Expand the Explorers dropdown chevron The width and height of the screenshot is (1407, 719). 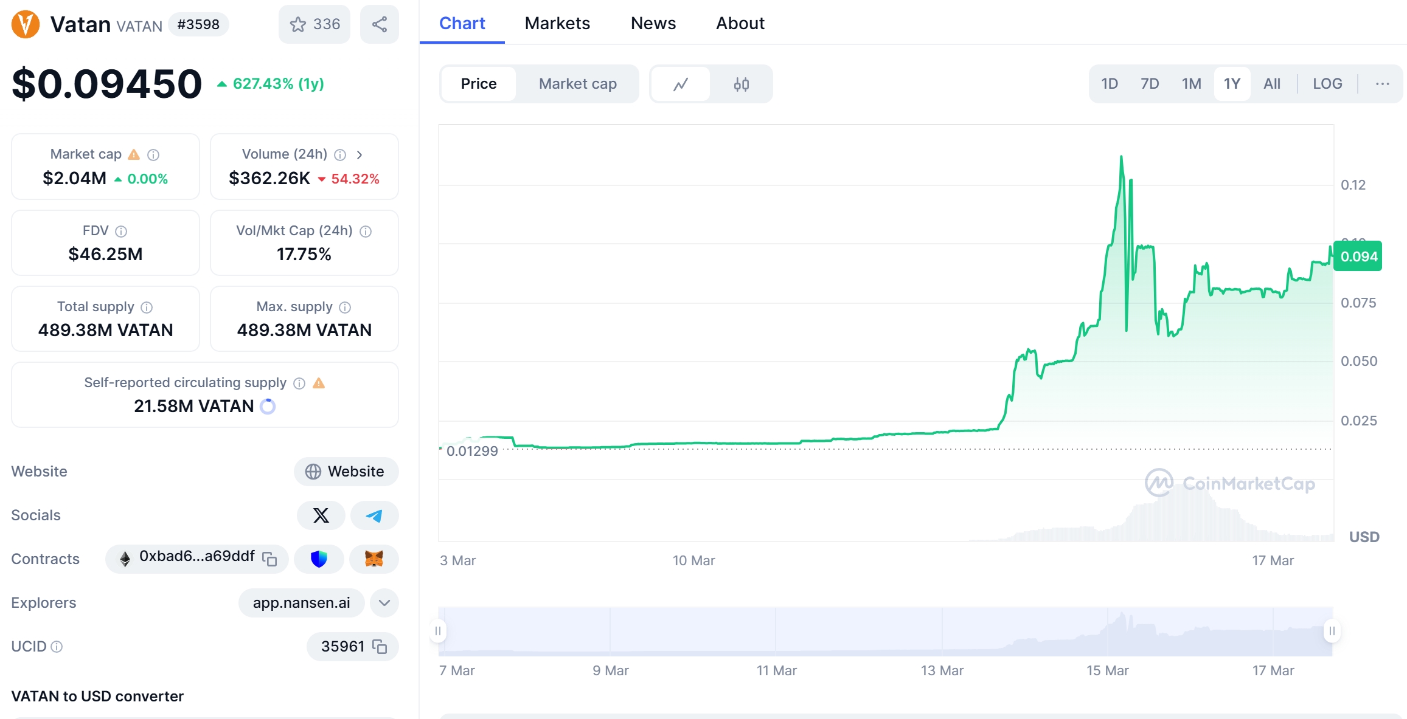coord(384,603)
